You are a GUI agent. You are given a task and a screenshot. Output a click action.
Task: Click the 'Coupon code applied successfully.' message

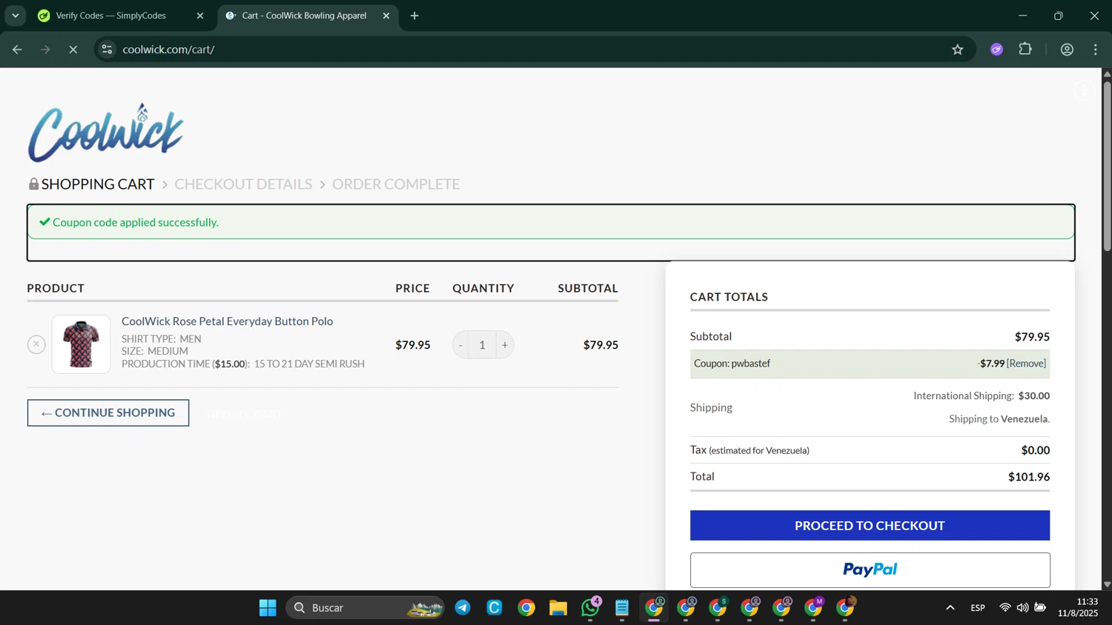point(136,222)
